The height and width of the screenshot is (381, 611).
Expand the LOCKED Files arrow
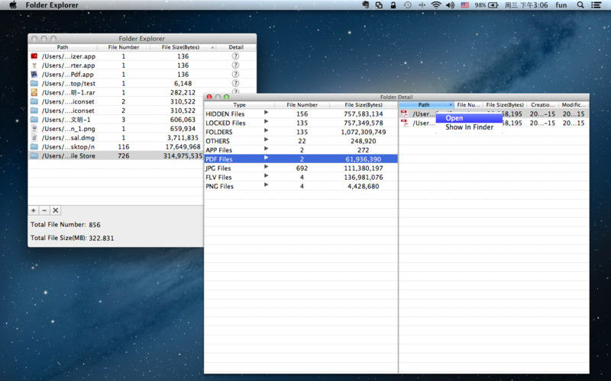pos(266,121)
